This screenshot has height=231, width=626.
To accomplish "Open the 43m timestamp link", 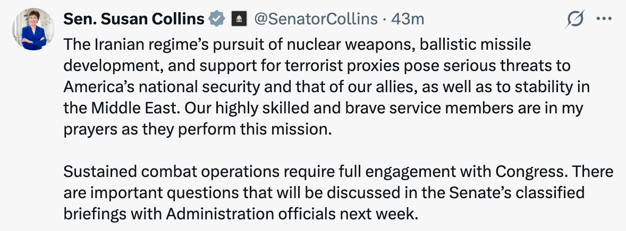I will [408, 19].
